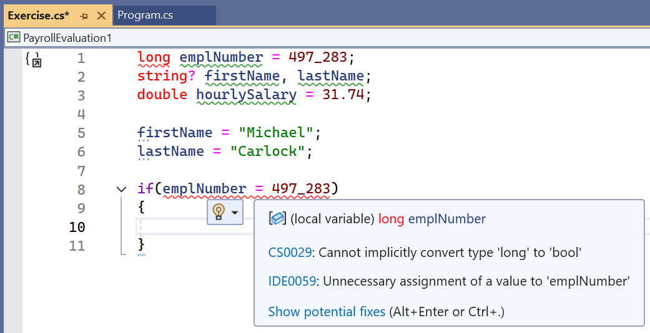The height and width of the screenshot is (333, 650).
Task: Click 'double' keyword on line 3
Action: point(162,95)
